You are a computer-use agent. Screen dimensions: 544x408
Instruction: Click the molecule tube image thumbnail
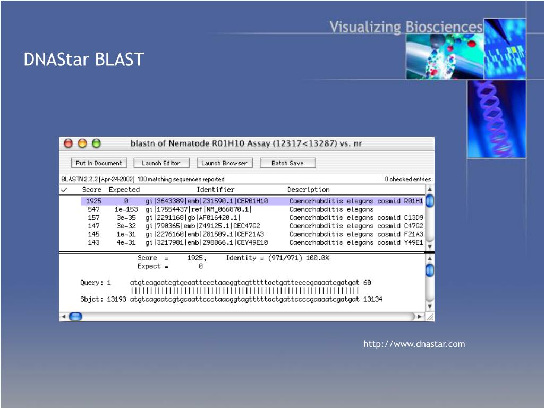click(x=445, y=56)
